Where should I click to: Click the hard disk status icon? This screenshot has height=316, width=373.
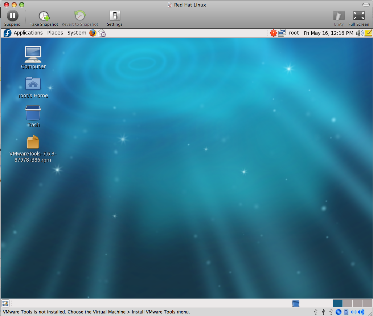pos(347,312)
